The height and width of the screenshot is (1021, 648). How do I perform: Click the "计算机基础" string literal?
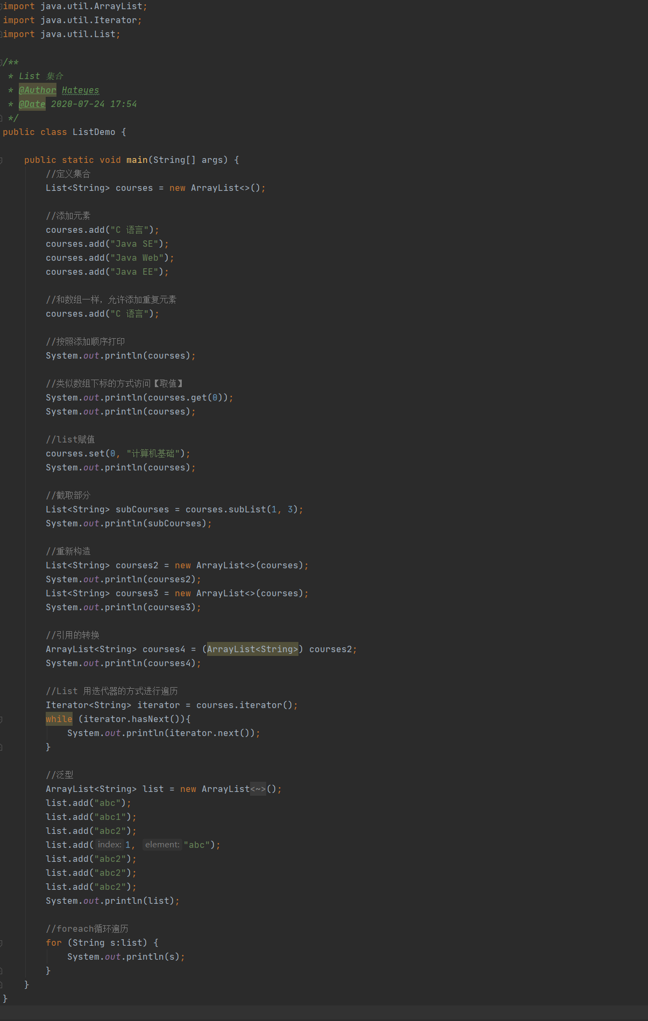point(153,454)
